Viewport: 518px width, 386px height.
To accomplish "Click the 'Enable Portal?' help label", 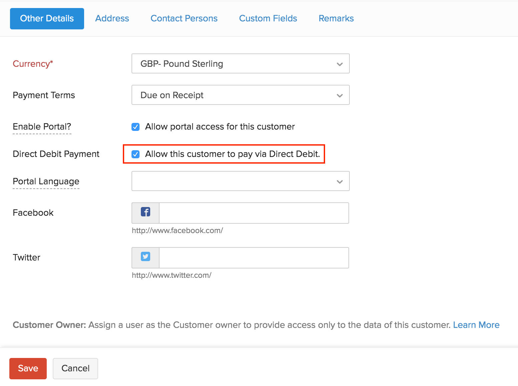I will tap(42, 127).
